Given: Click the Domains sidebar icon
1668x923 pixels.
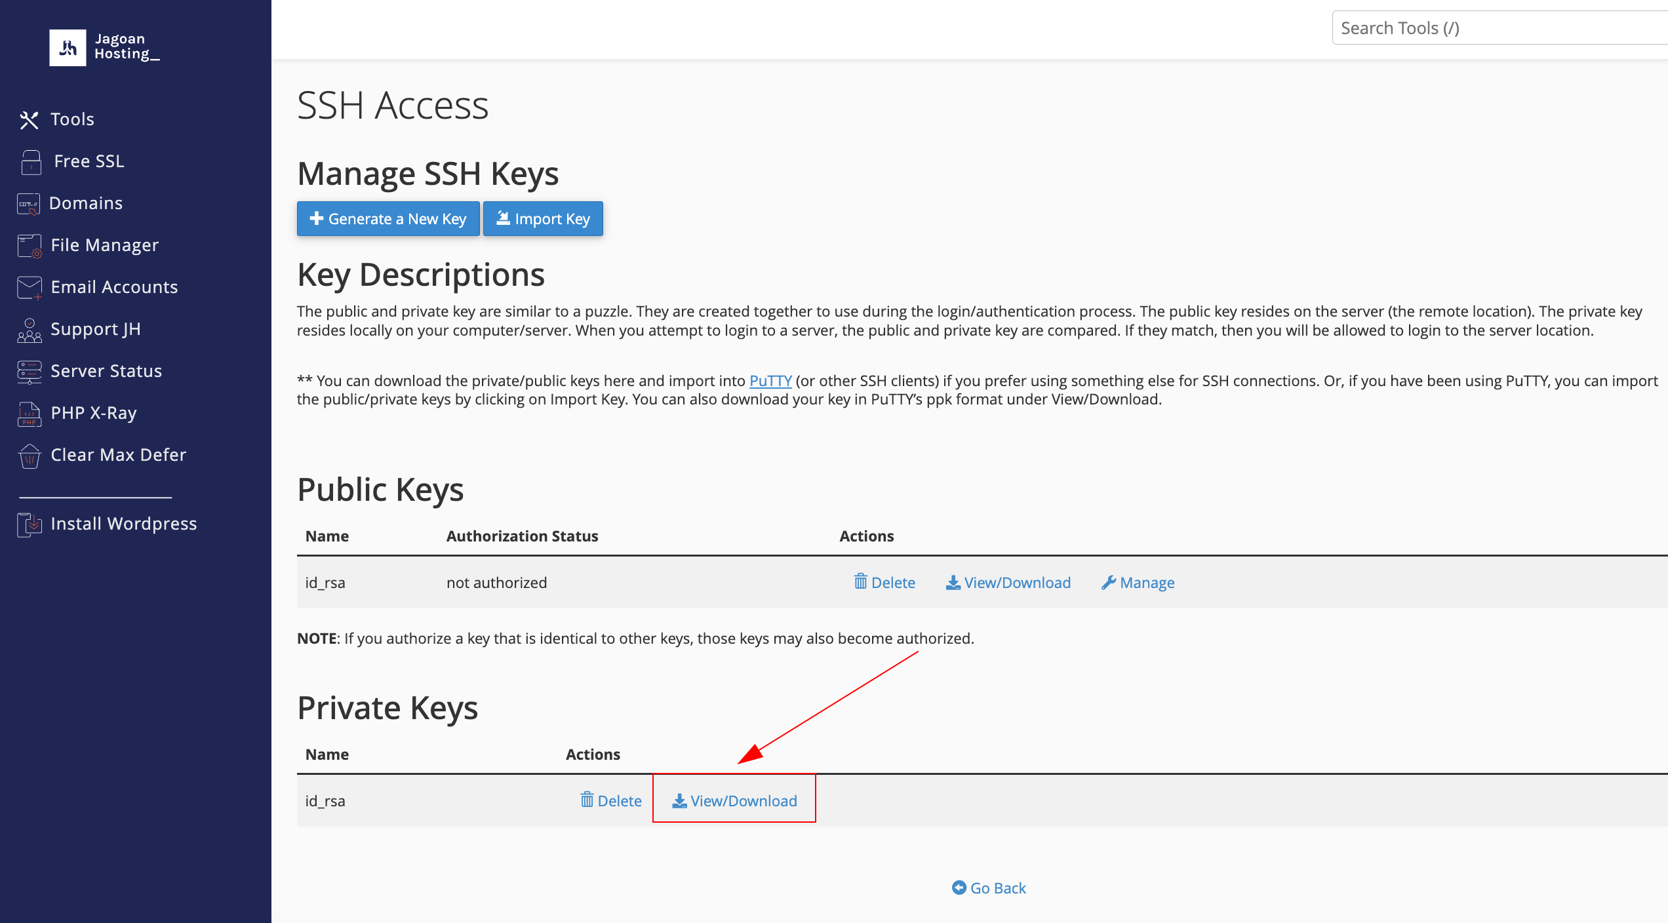Looking at the screenshot, I should coord(29,204).
